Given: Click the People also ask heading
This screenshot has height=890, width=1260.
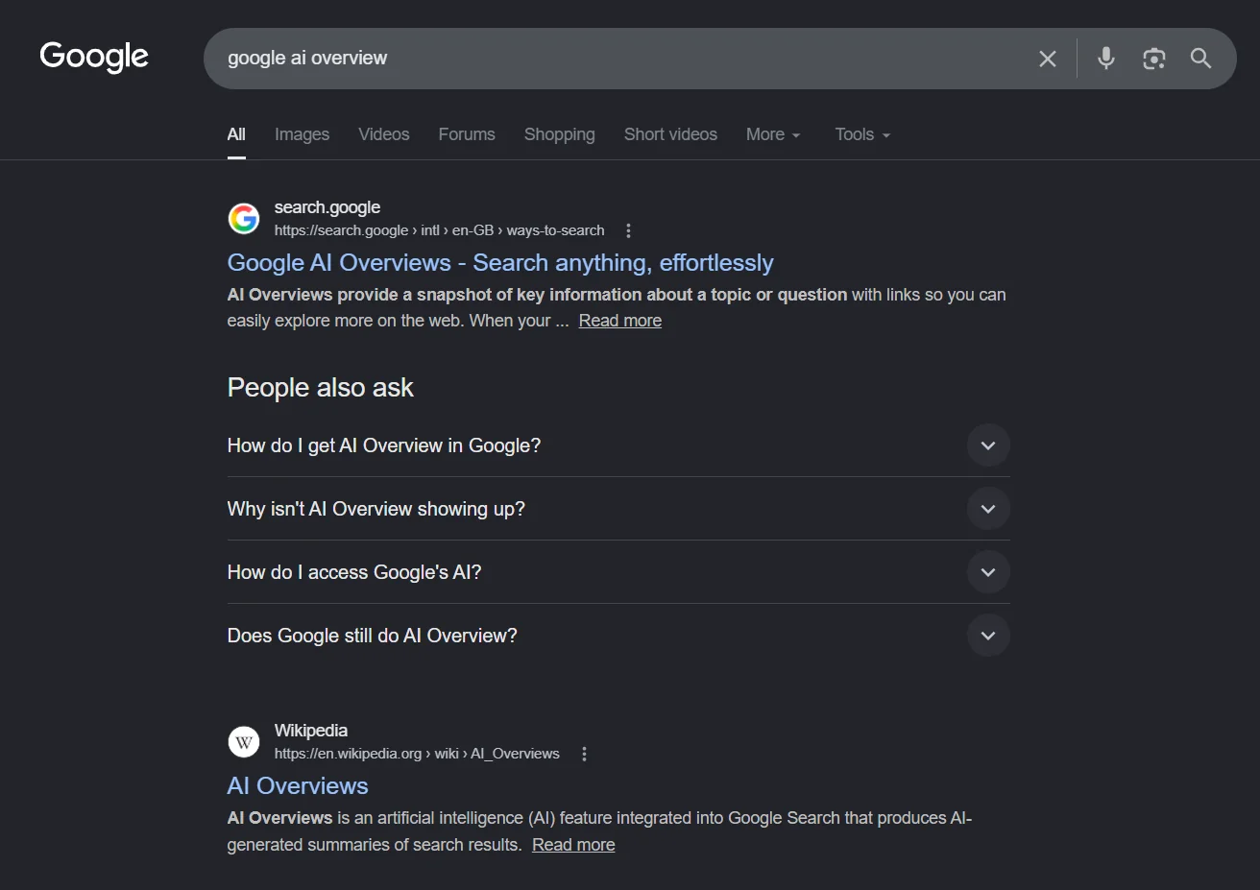Looking at the screenshot, I should [321, 388].
